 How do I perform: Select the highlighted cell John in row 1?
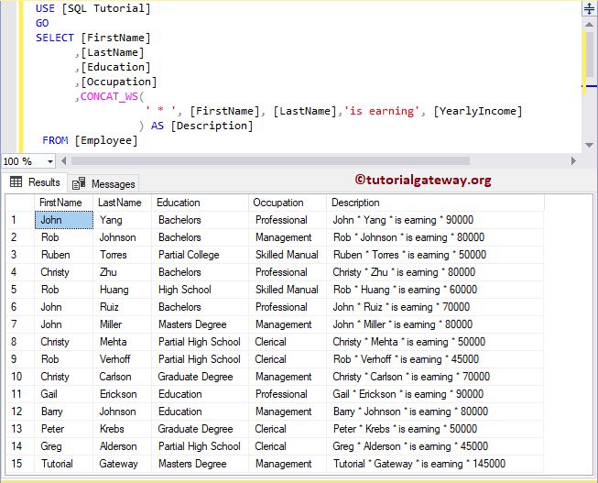pyautogui.click(x=64, y=220)
